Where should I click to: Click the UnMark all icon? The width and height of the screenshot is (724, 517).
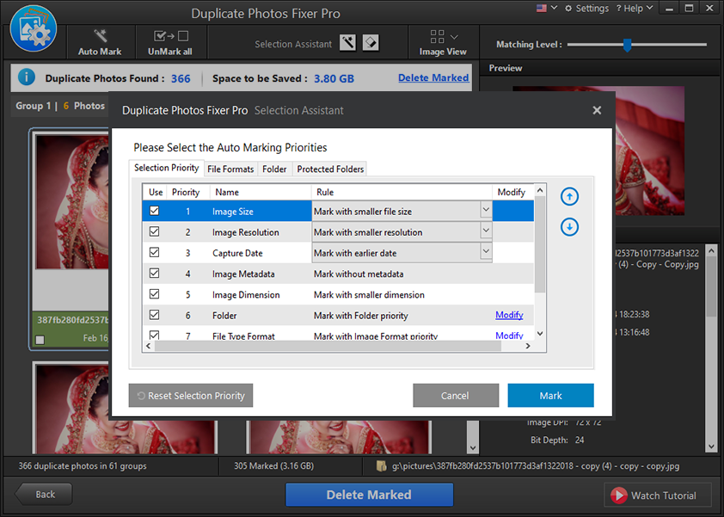(171, 36)
